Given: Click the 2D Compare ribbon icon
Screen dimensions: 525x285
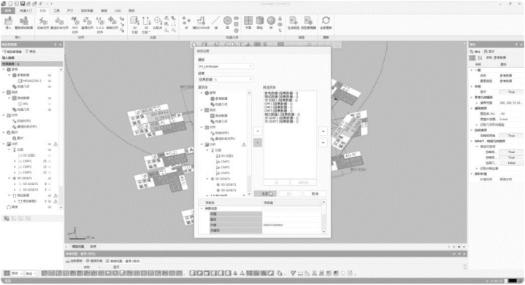Looking at the screenshot, I should pyautogui.click(x=146, y=23).
